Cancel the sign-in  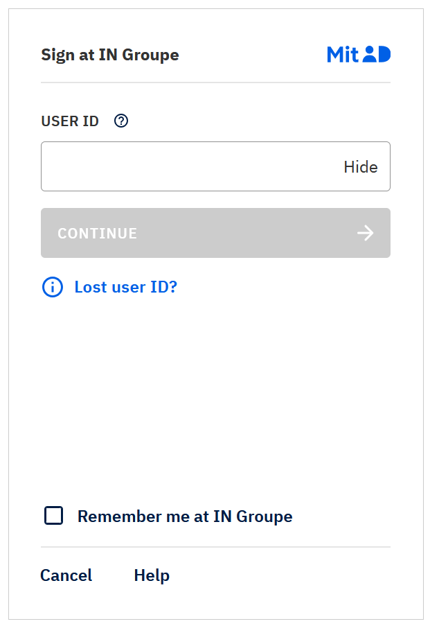[x=66, y=575]
